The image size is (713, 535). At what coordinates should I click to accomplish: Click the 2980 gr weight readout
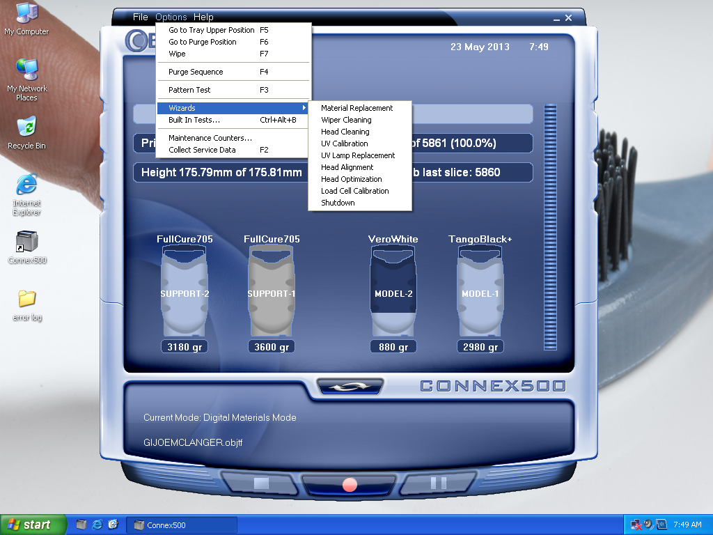click(480, 347)
